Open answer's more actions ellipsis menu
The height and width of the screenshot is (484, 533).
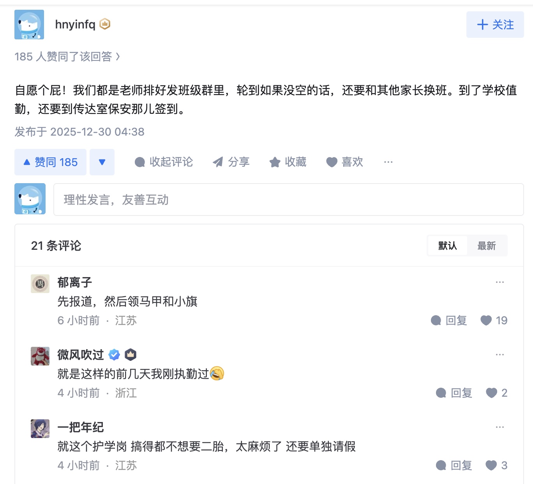pyautogui.click(x=388, y=162)
